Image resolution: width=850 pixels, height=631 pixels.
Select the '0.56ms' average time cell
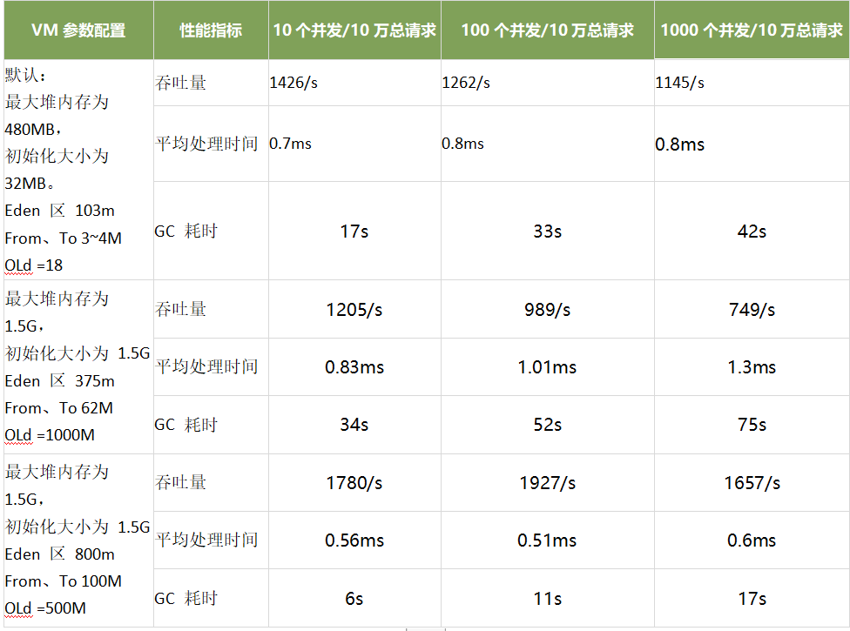pos(354,540)
